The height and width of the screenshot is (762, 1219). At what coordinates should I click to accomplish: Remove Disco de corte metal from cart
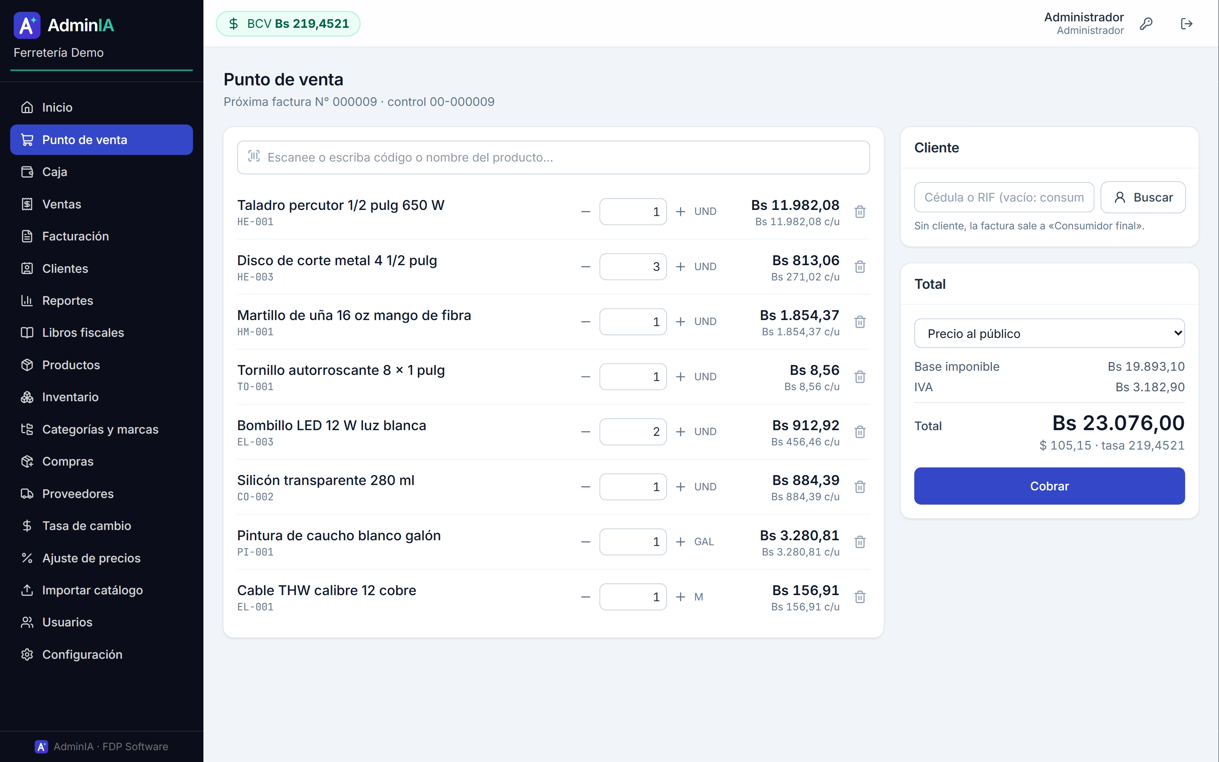pos(860,267)
